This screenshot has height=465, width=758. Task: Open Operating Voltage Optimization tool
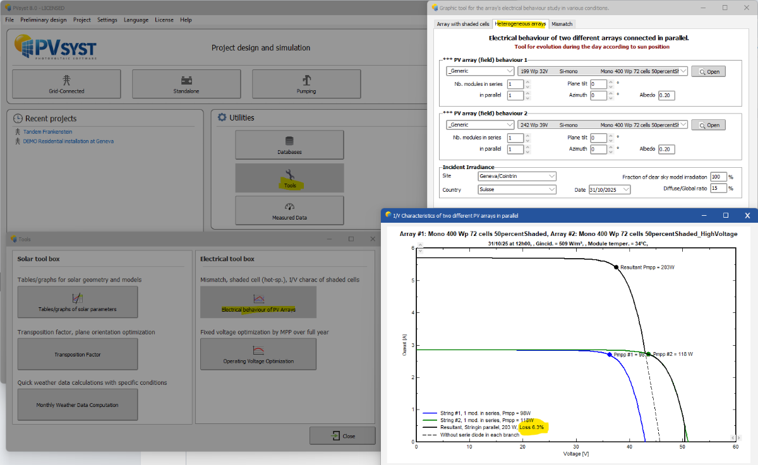(258, 354)
